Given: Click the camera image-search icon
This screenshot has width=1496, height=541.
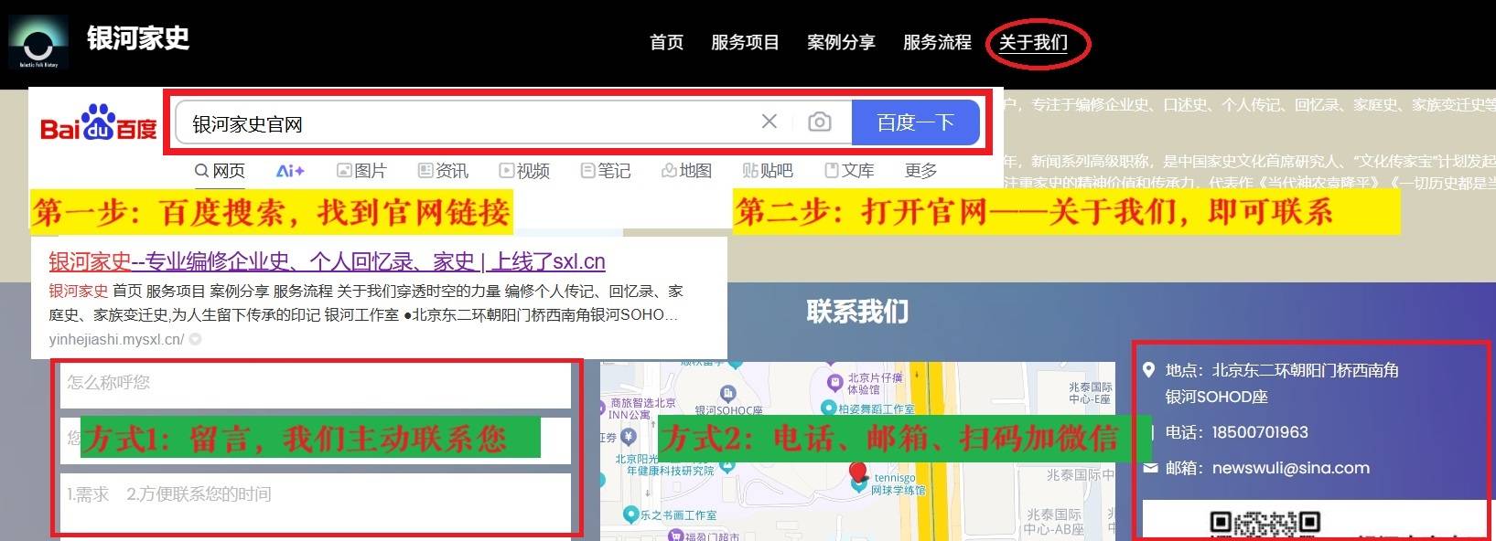Looking at the screenshot, I should 820,122.
